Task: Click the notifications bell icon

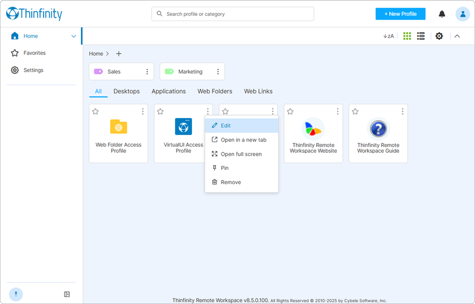Action: pyautogui.click(x=442, y=14)
